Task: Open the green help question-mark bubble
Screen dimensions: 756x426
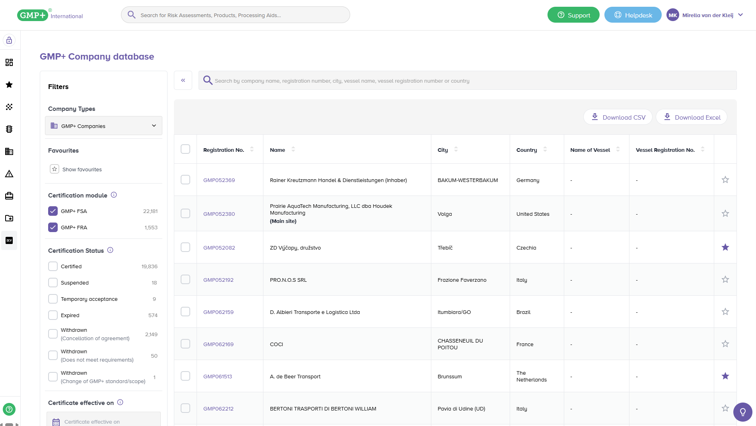Action: [x=9, y=409]
